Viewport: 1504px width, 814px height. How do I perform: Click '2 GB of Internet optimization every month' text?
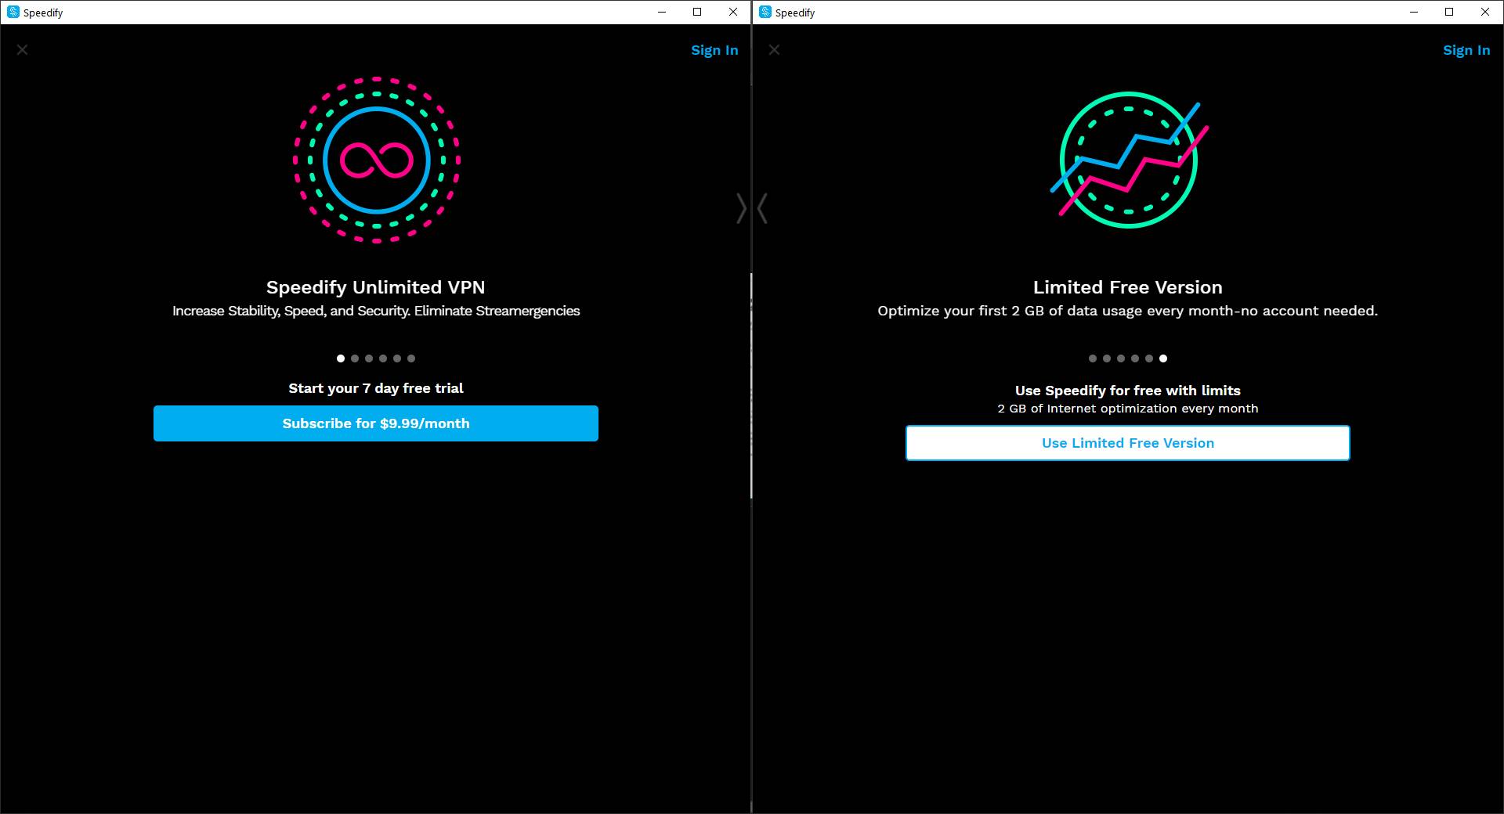point(1128,409)
